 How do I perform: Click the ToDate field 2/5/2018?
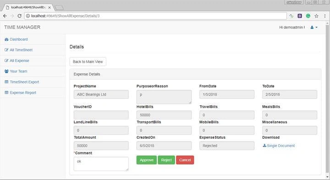tap(290, 94)
